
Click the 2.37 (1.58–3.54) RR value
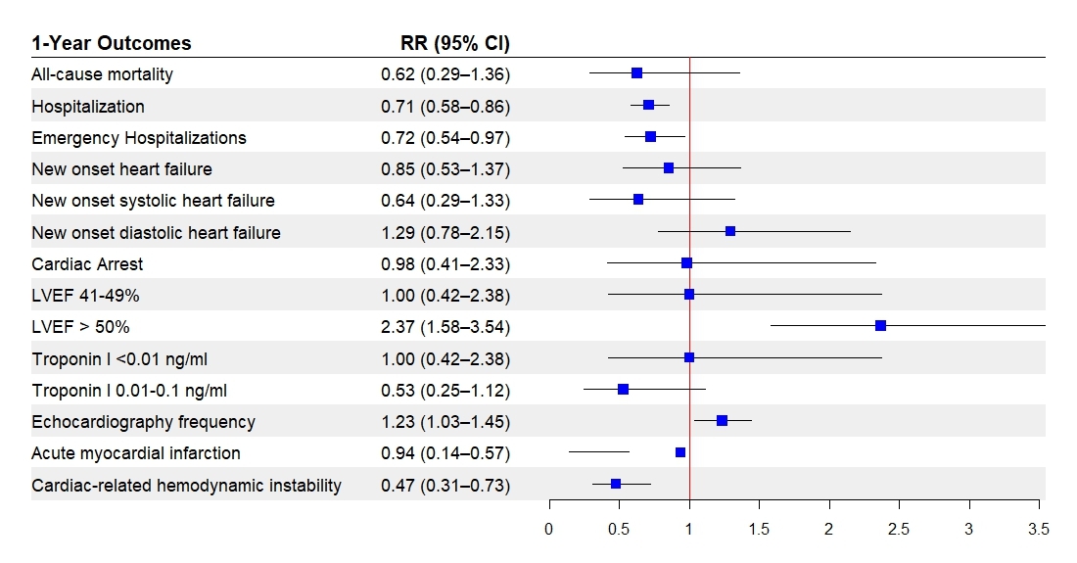coord(445,327)
